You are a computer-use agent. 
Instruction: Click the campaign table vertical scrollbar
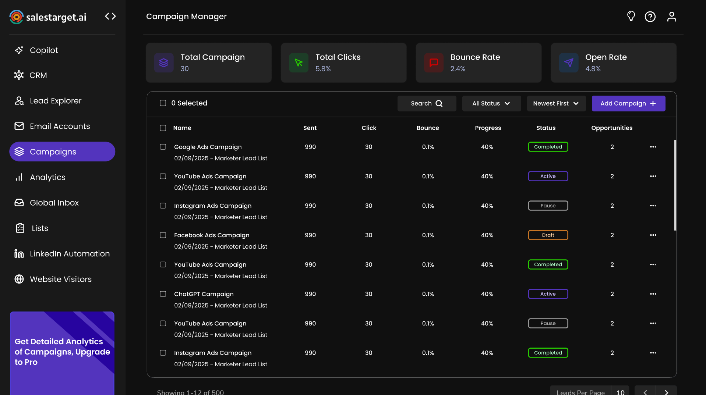(675, 185)
